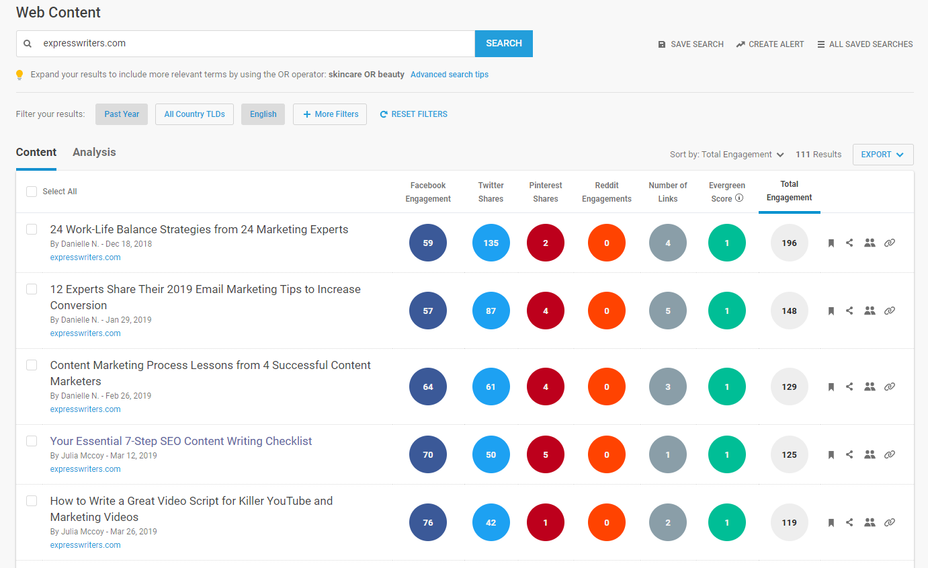Image resolution: width=928 pixels, height=568 pixels.
Task: Click the search input containing expresswriters.com
Action: [255, 44]
